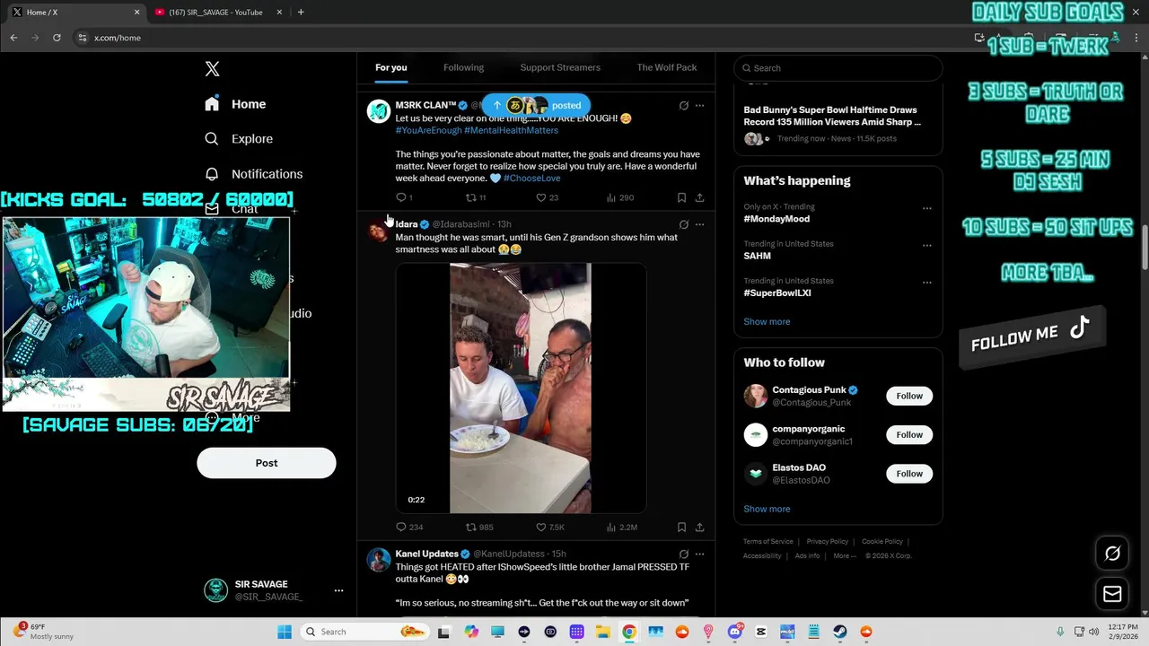
Task: Open Privacy Policy link
Action: click(x=827, y=542)
